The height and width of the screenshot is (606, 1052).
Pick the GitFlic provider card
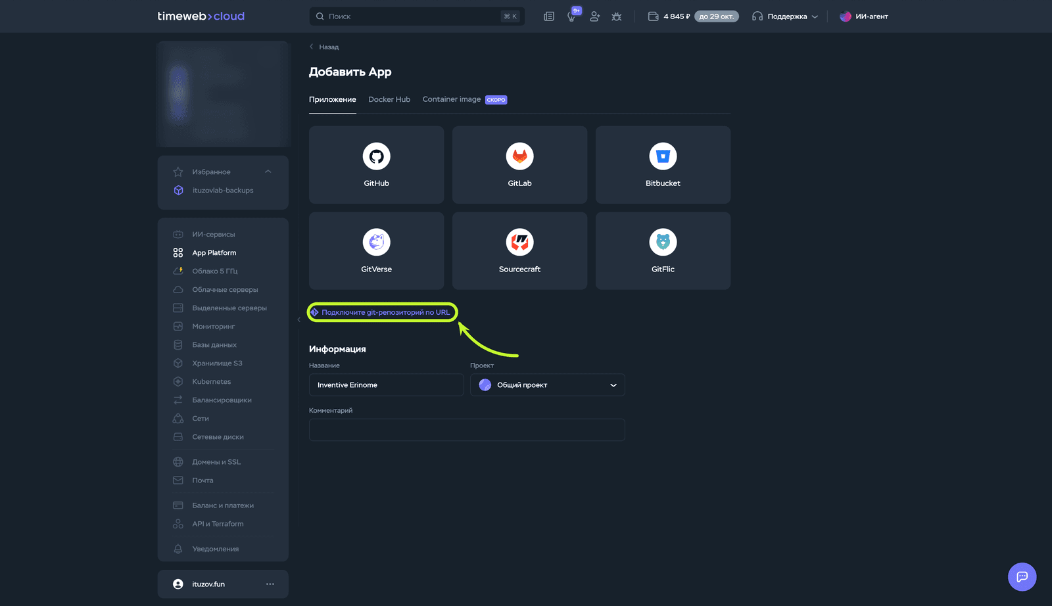[663, 250]
